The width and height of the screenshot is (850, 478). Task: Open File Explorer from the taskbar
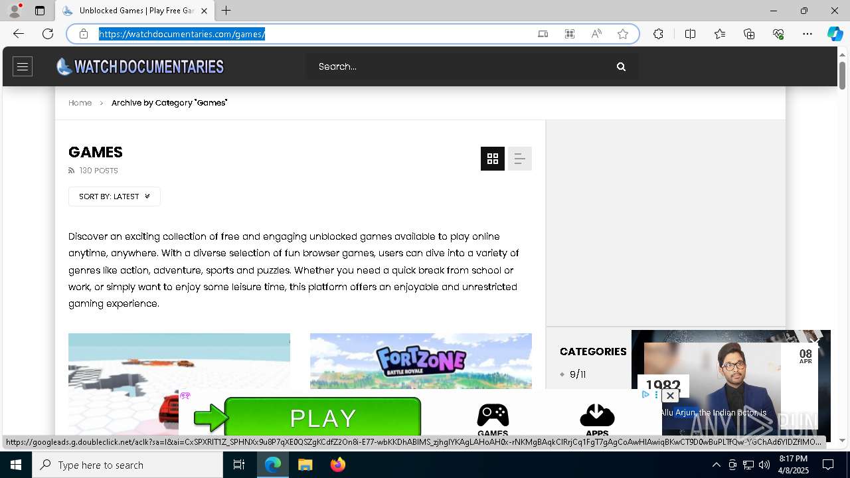[x=305, y=465]
